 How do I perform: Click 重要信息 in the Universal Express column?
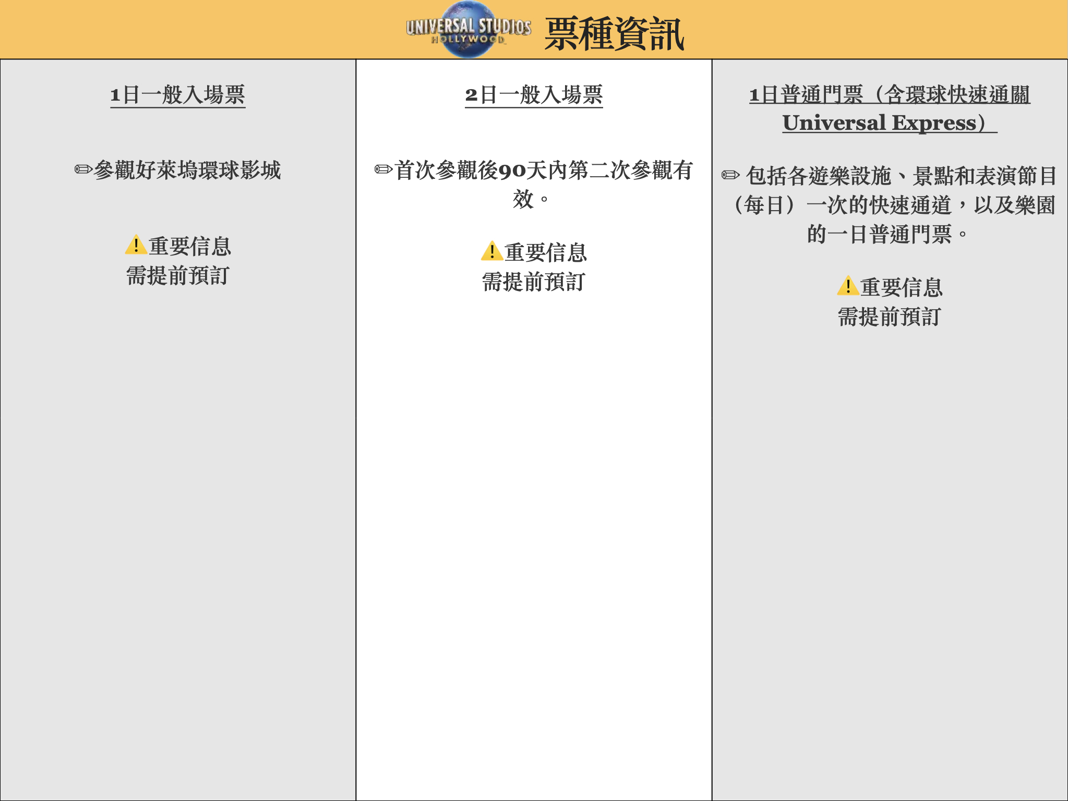click(902, 287)
